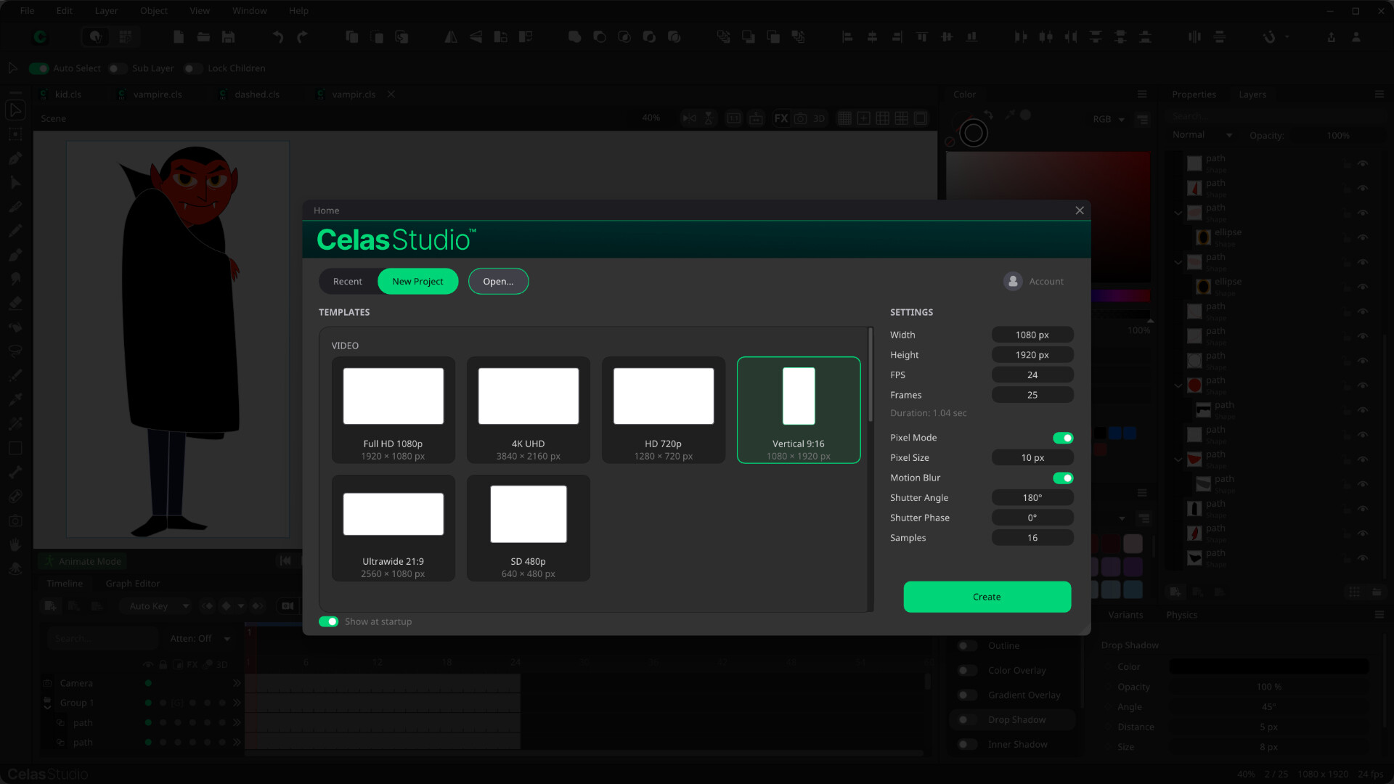Click the Redo arrow in main toolbar
The height and width of the screenshot is (784, 1394).
(x=303, y=37)
